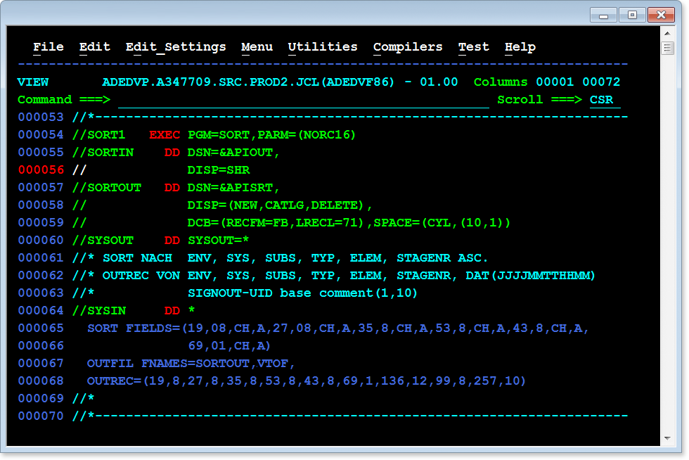This screenshot has height=460, width=689.
Task: Click the Menu action bar item
Action: 257,47
